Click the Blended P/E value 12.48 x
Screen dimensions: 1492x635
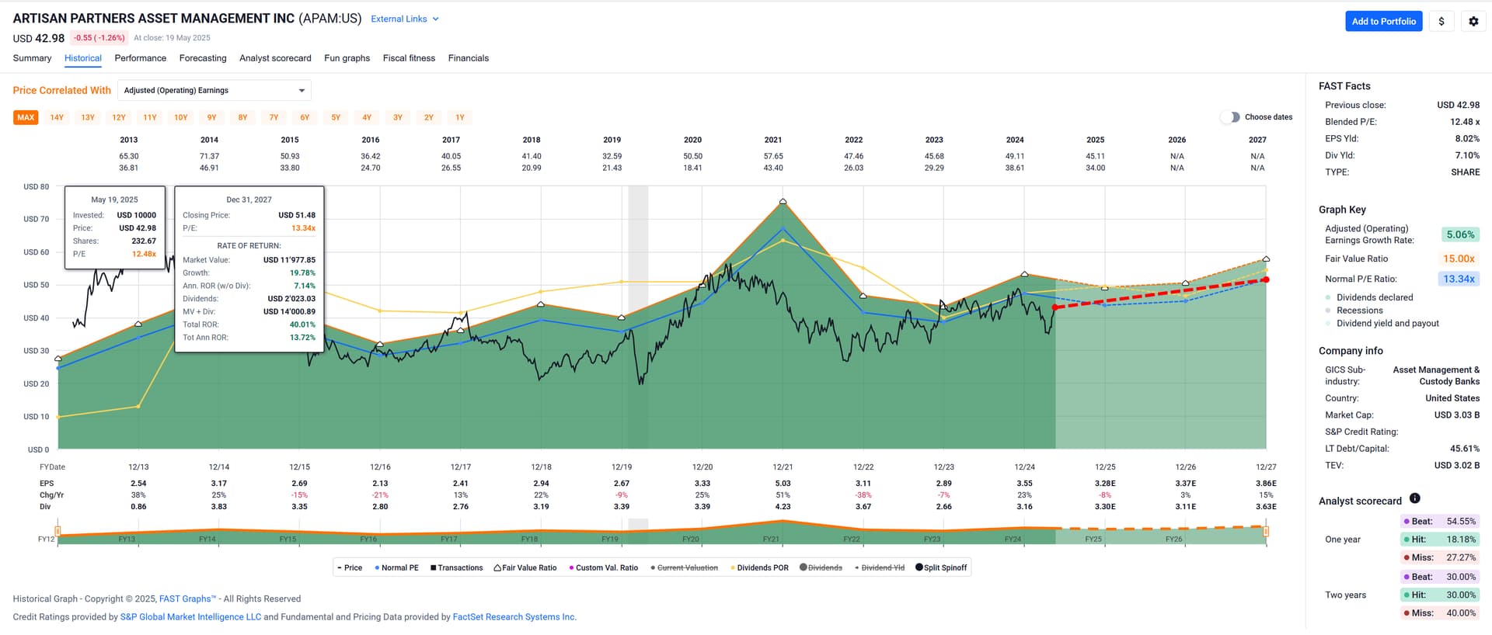(1464, 122)
